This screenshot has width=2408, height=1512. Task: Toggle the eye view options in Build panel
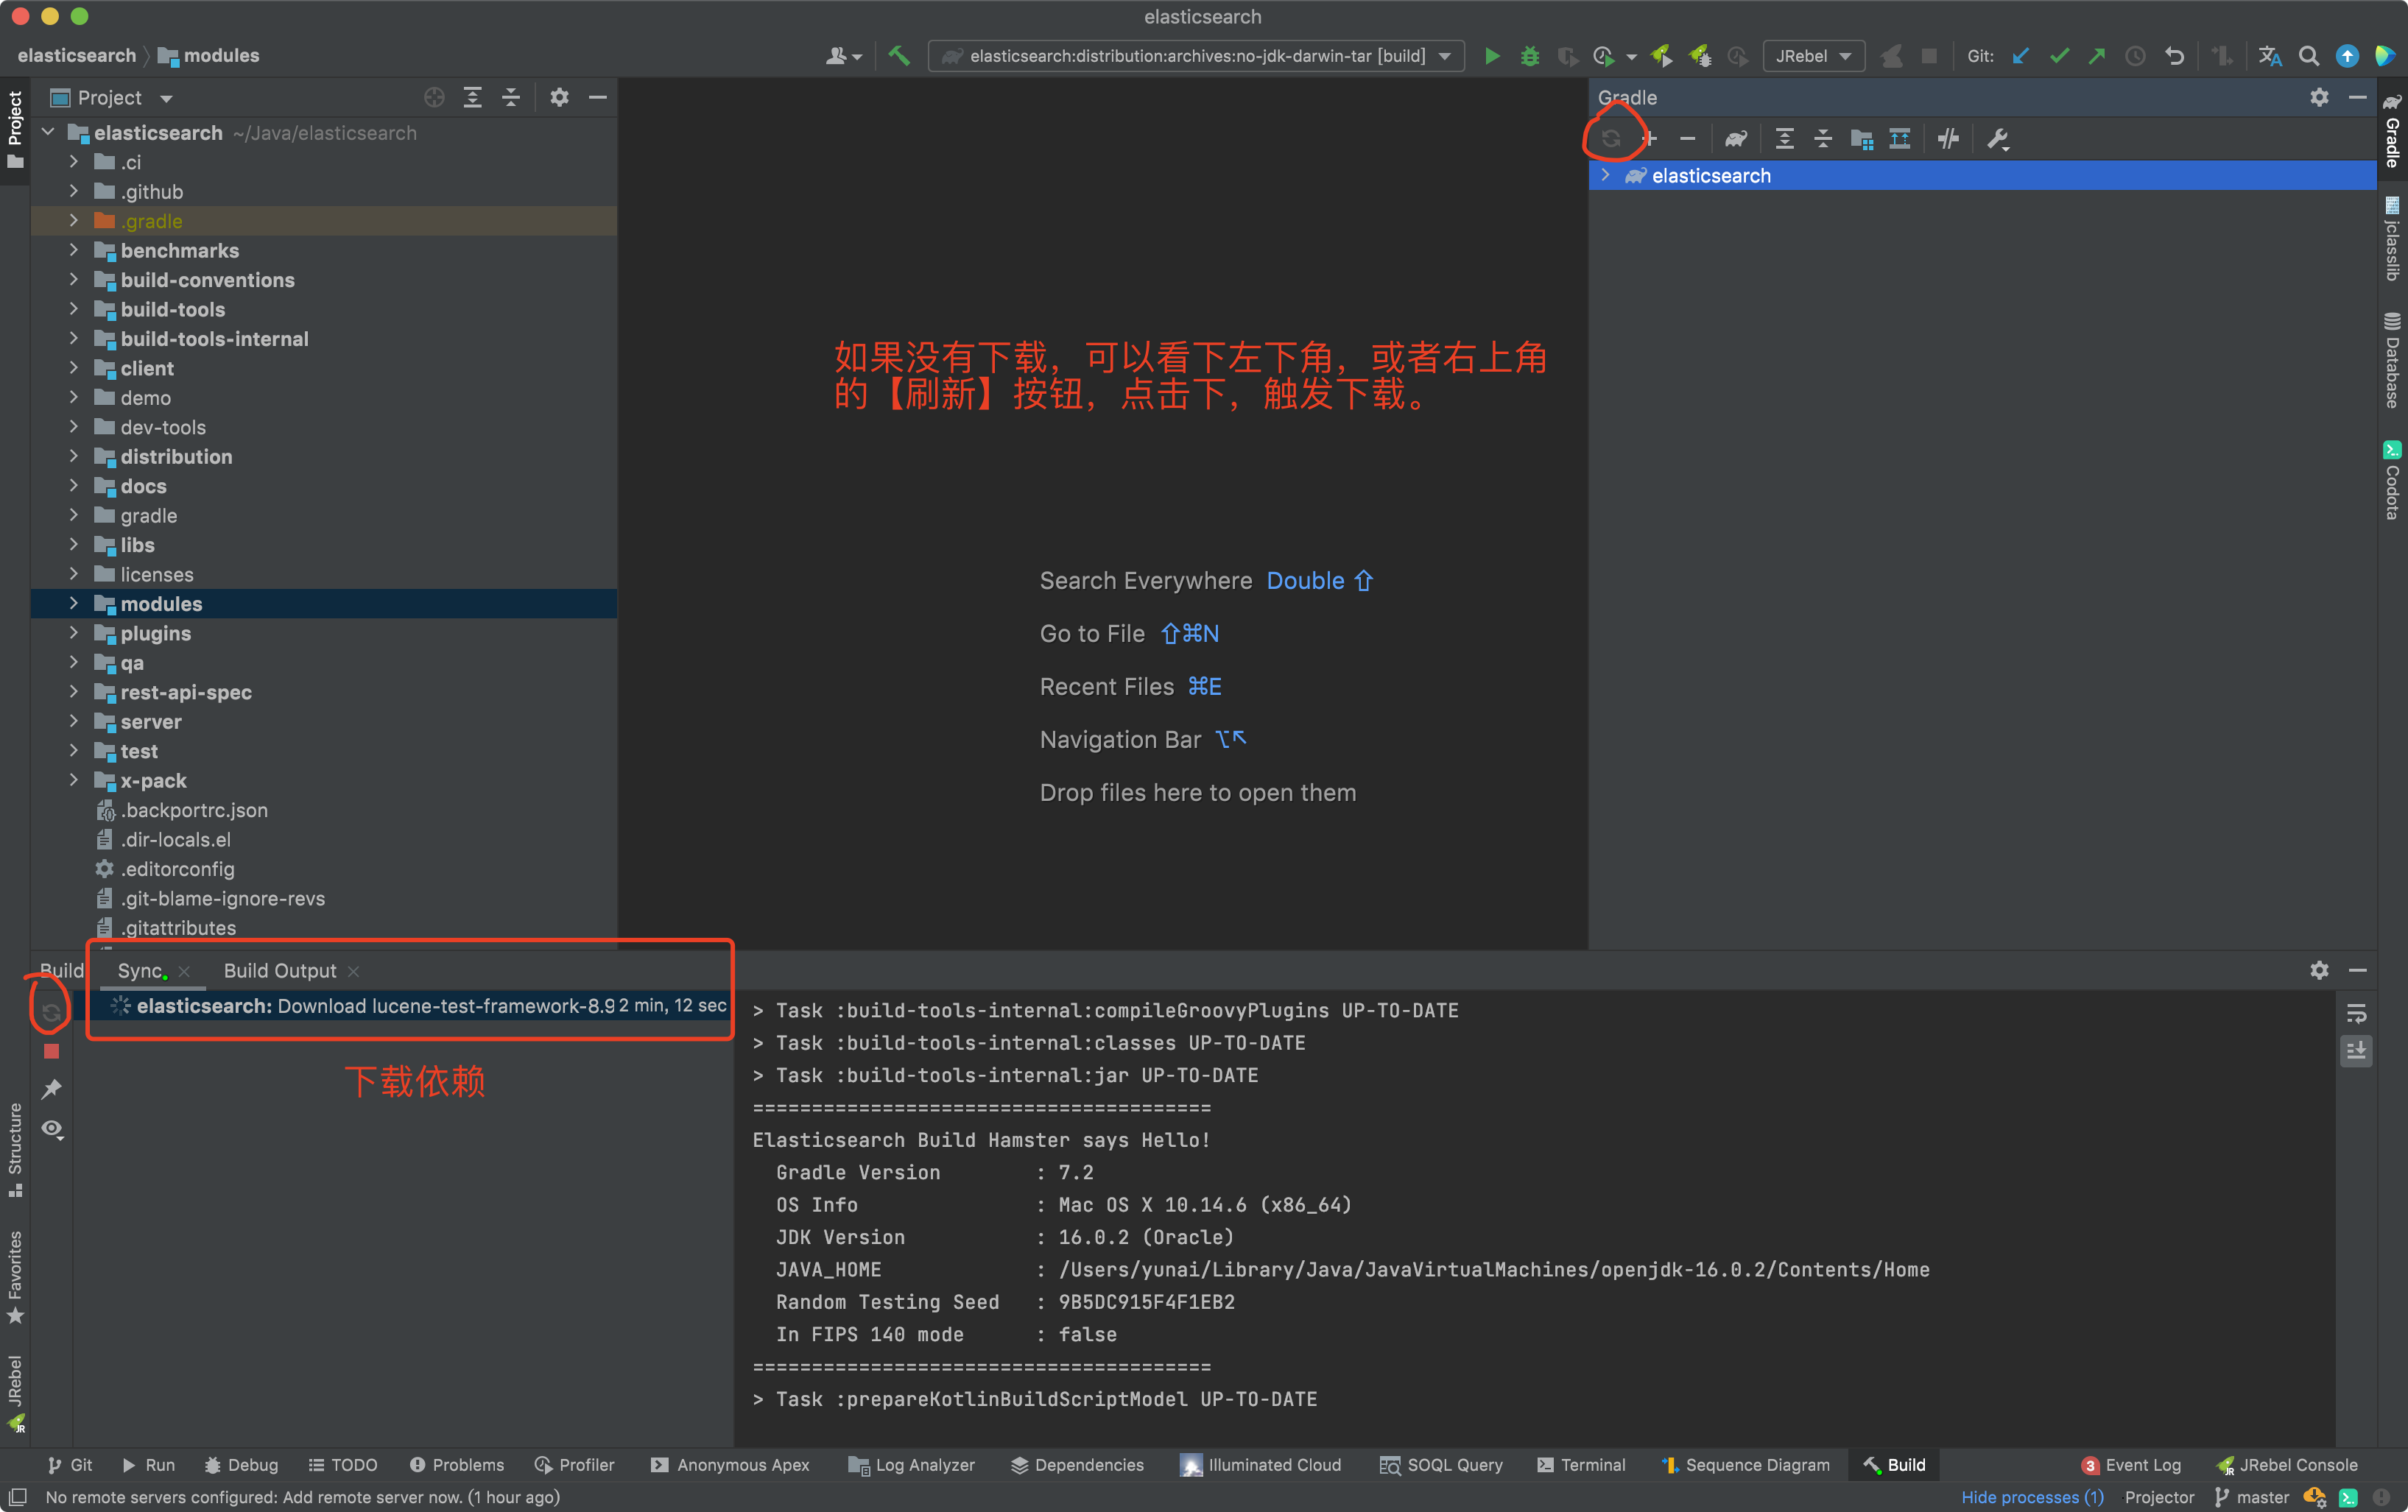pyautogui.click(x=52, y=1129)
